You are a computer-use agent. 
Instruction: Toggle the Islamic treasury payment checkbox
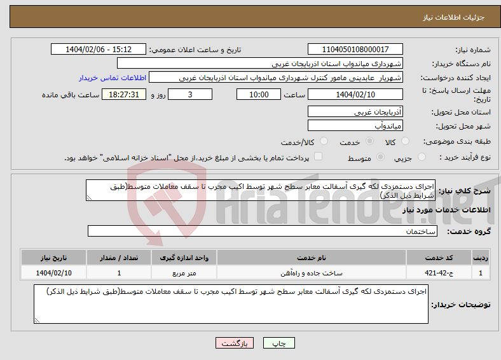319,156
